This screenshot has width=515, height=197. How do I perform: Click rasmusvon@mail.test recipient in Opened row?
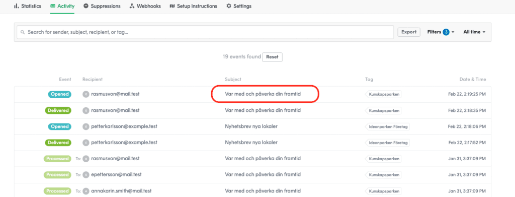(x=115, y=94)
